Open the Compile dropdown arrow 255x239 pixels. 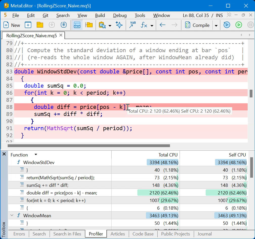(216, 26)
